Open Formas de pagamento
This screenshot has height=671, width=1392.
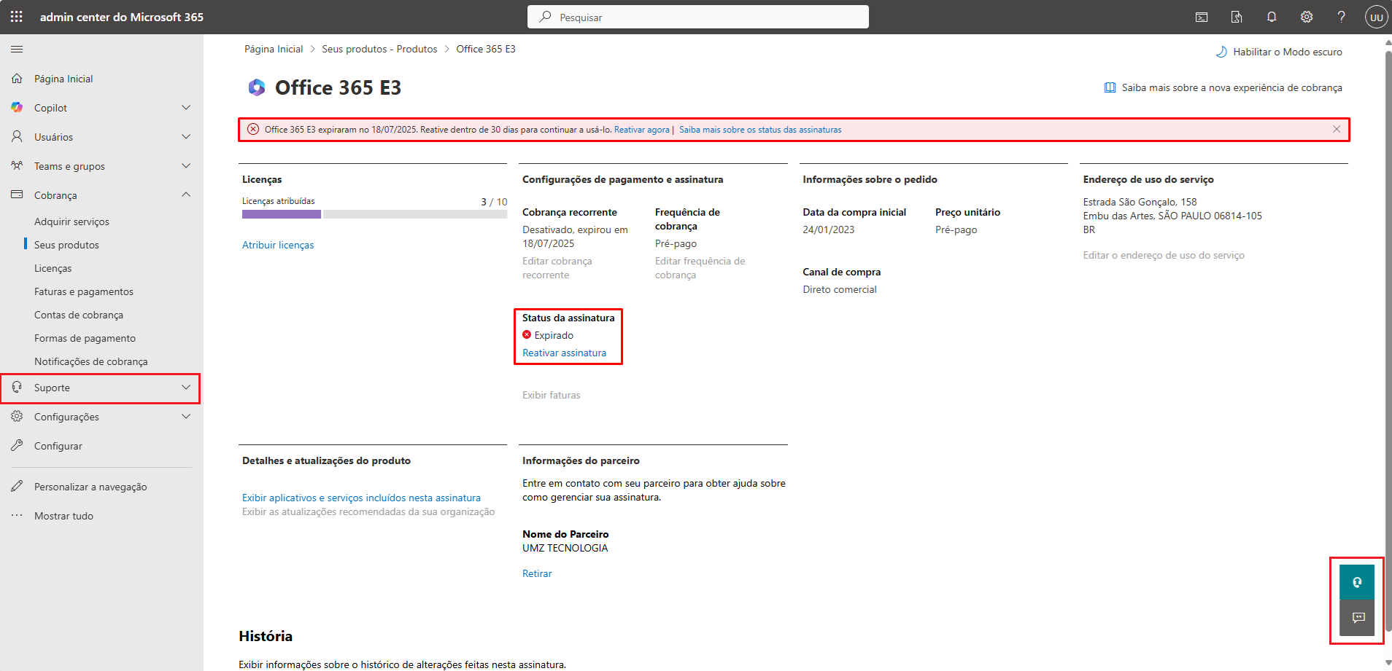[85, 338]
